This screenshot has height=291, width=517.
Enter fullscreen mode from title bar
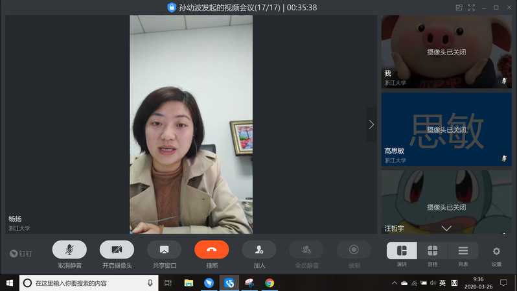[472, 7]
